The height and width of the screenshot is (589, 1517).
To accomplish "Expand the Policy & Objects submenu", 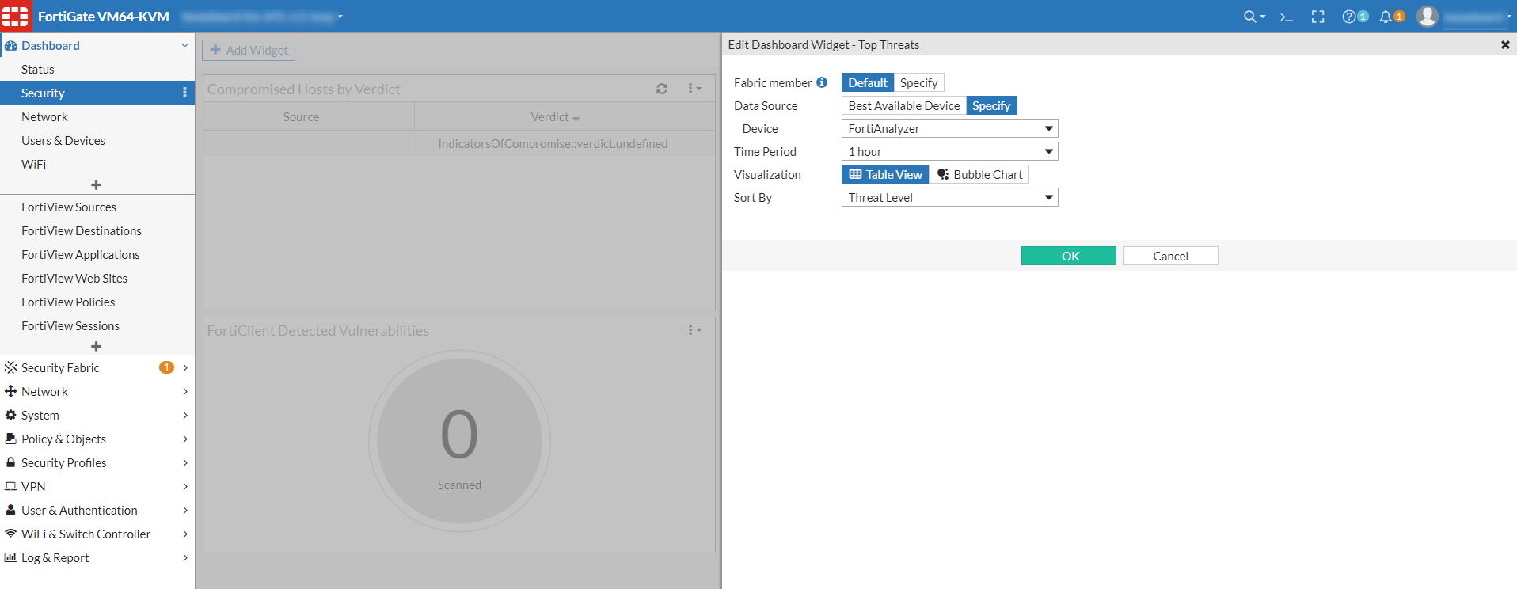I will [x=185, y=439].
